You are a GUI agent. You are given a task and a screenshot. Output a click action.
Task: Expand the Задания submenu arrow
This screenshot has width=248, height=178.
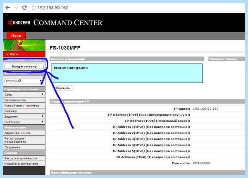(42, 116)
